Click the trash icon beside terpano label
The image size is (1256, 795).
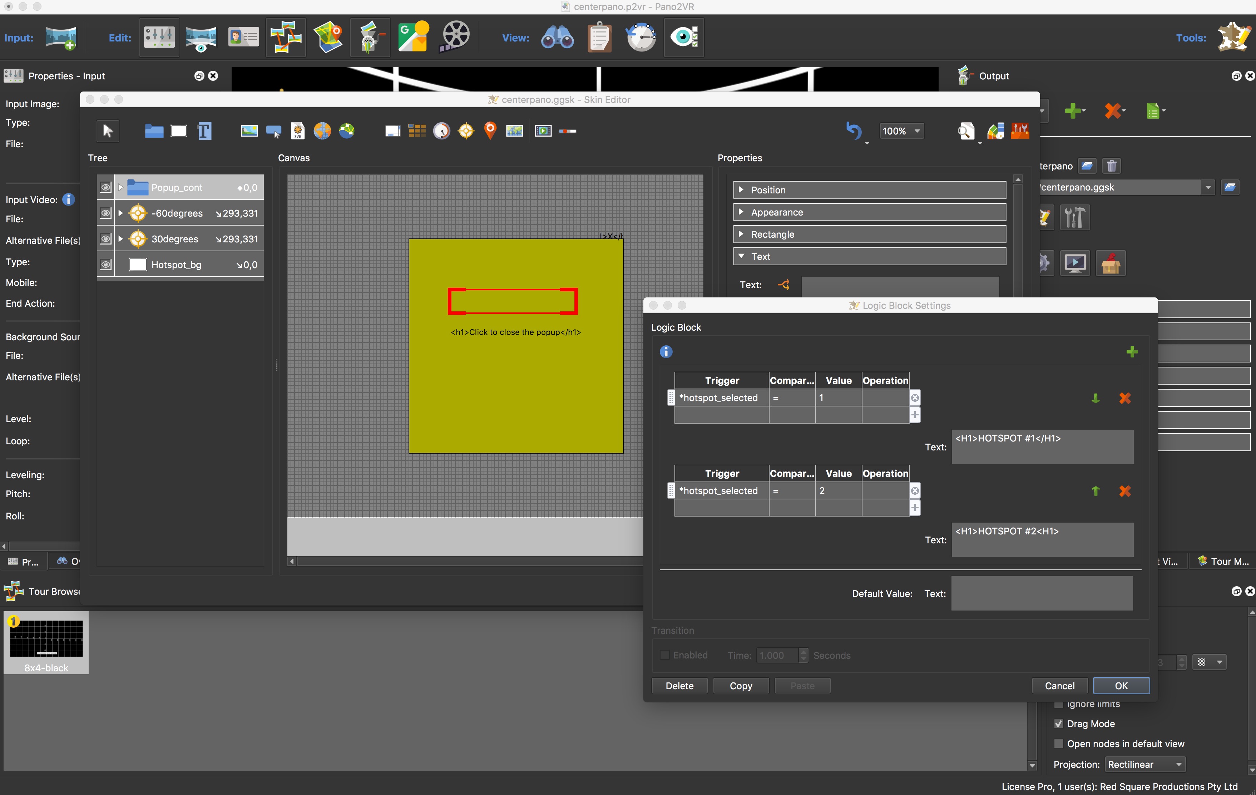1112,166
